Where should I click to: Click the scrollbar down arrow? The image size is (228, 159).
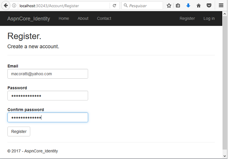(x=225, y=156)
